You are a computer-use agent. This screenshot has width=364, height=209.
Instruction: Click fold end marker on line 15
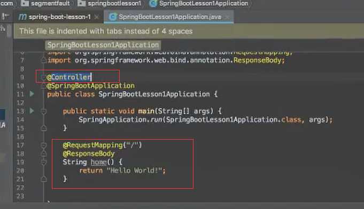[x=44, y=128]
